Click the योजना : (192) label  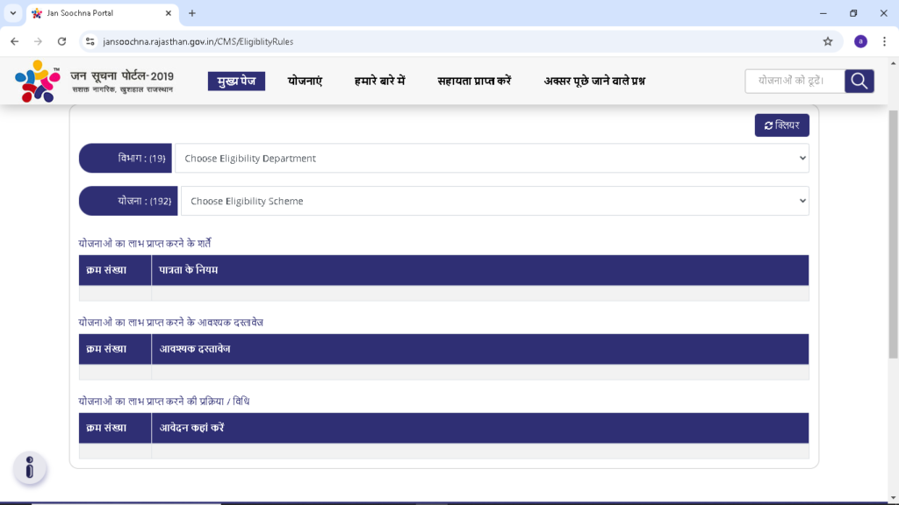tap(128, 201)
